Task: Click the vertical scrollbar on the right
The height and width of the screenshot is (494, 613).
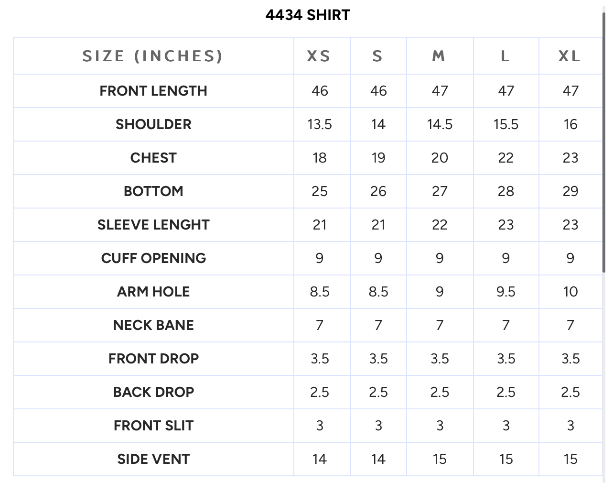Action: coord(604,142)
